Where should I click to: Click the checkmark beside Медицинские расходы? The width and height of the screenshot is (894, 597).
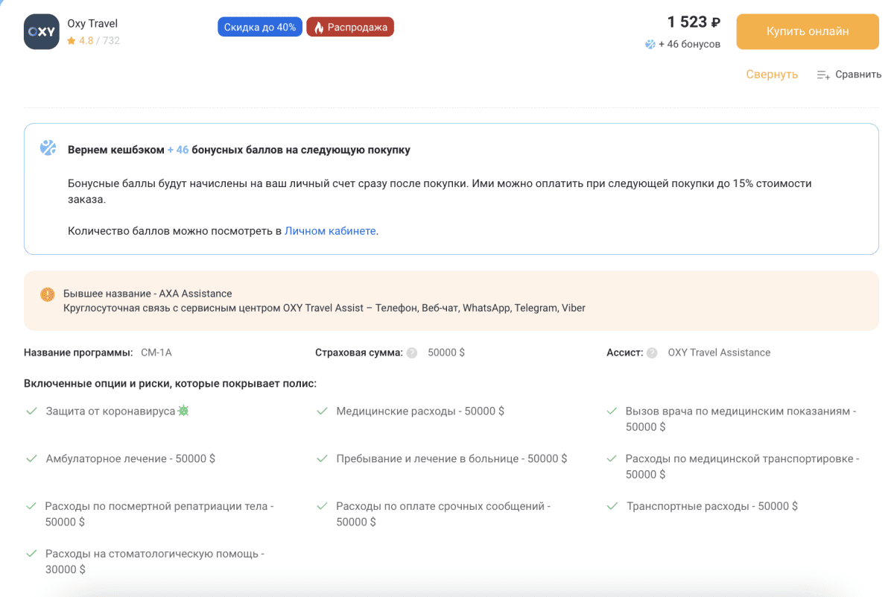point(323,411)
